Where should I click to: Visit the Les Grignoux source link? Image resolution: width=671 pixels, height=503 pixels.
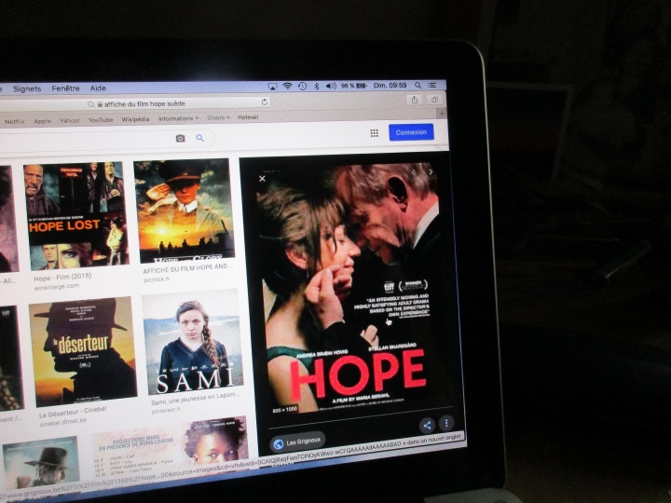coord(298,442)
